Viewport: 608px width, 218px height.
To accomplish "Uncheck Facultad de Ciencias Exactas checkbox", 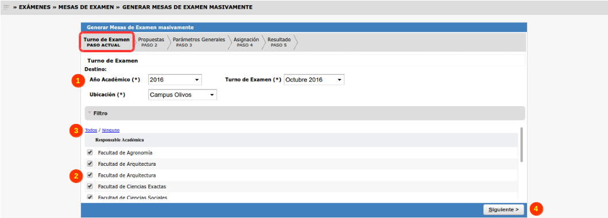I will pos(90,186).
